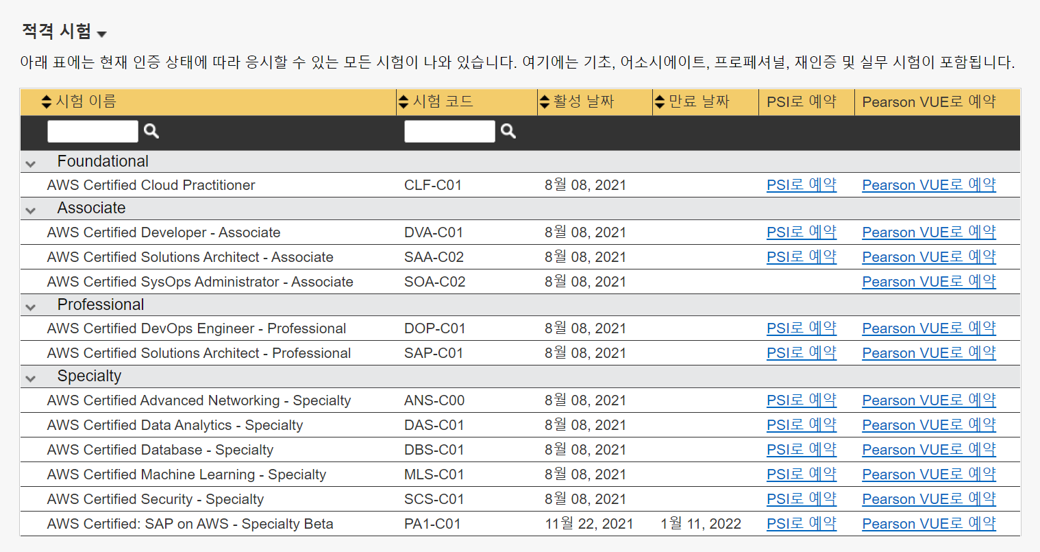Select AWS Certified Security - Specialty text

[x=155, y=499]
